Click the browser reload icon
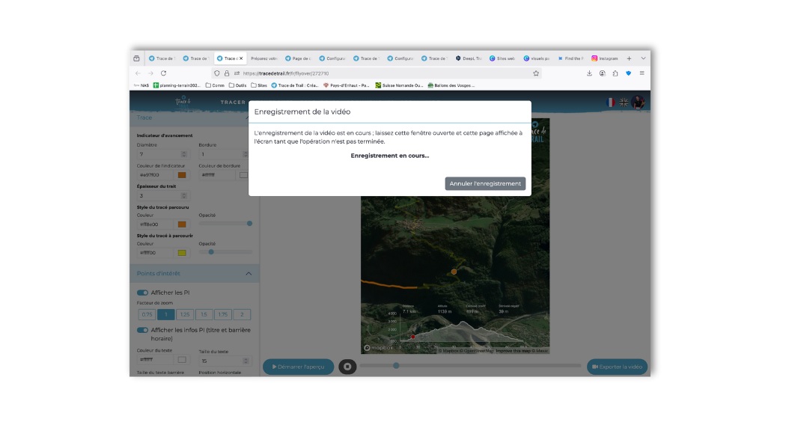The height and width of the screenshot is (422, 786). click(x=163, y=73)
